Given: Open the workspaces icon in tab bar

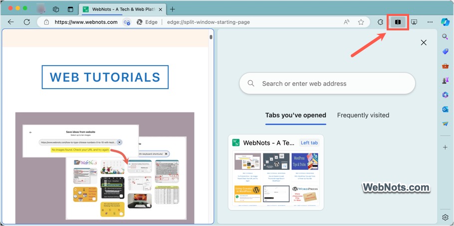Looking at the screenshot, I should pos(56,9).
